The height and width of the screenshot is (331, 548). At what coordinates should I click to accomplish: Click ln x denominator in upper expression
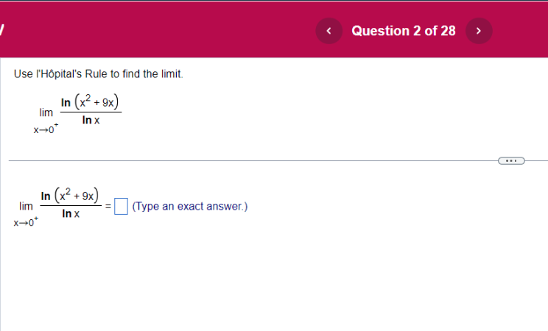click(91, 120)
